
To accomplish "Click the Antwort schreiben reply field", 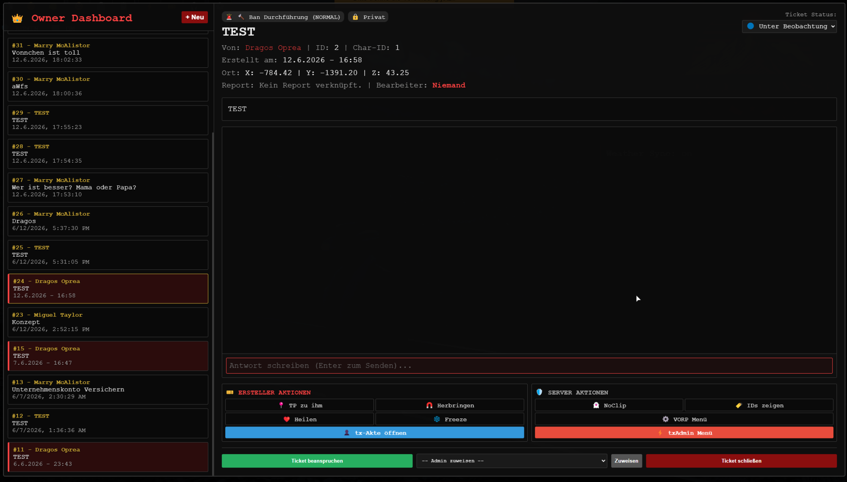I will (x=529, y=366).
